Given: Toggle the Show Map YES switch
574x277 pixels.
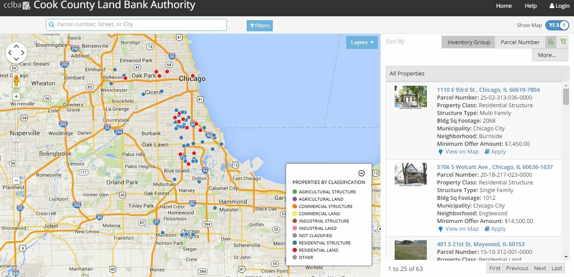Looking at the screenshot, I should [x=557, y=25].
